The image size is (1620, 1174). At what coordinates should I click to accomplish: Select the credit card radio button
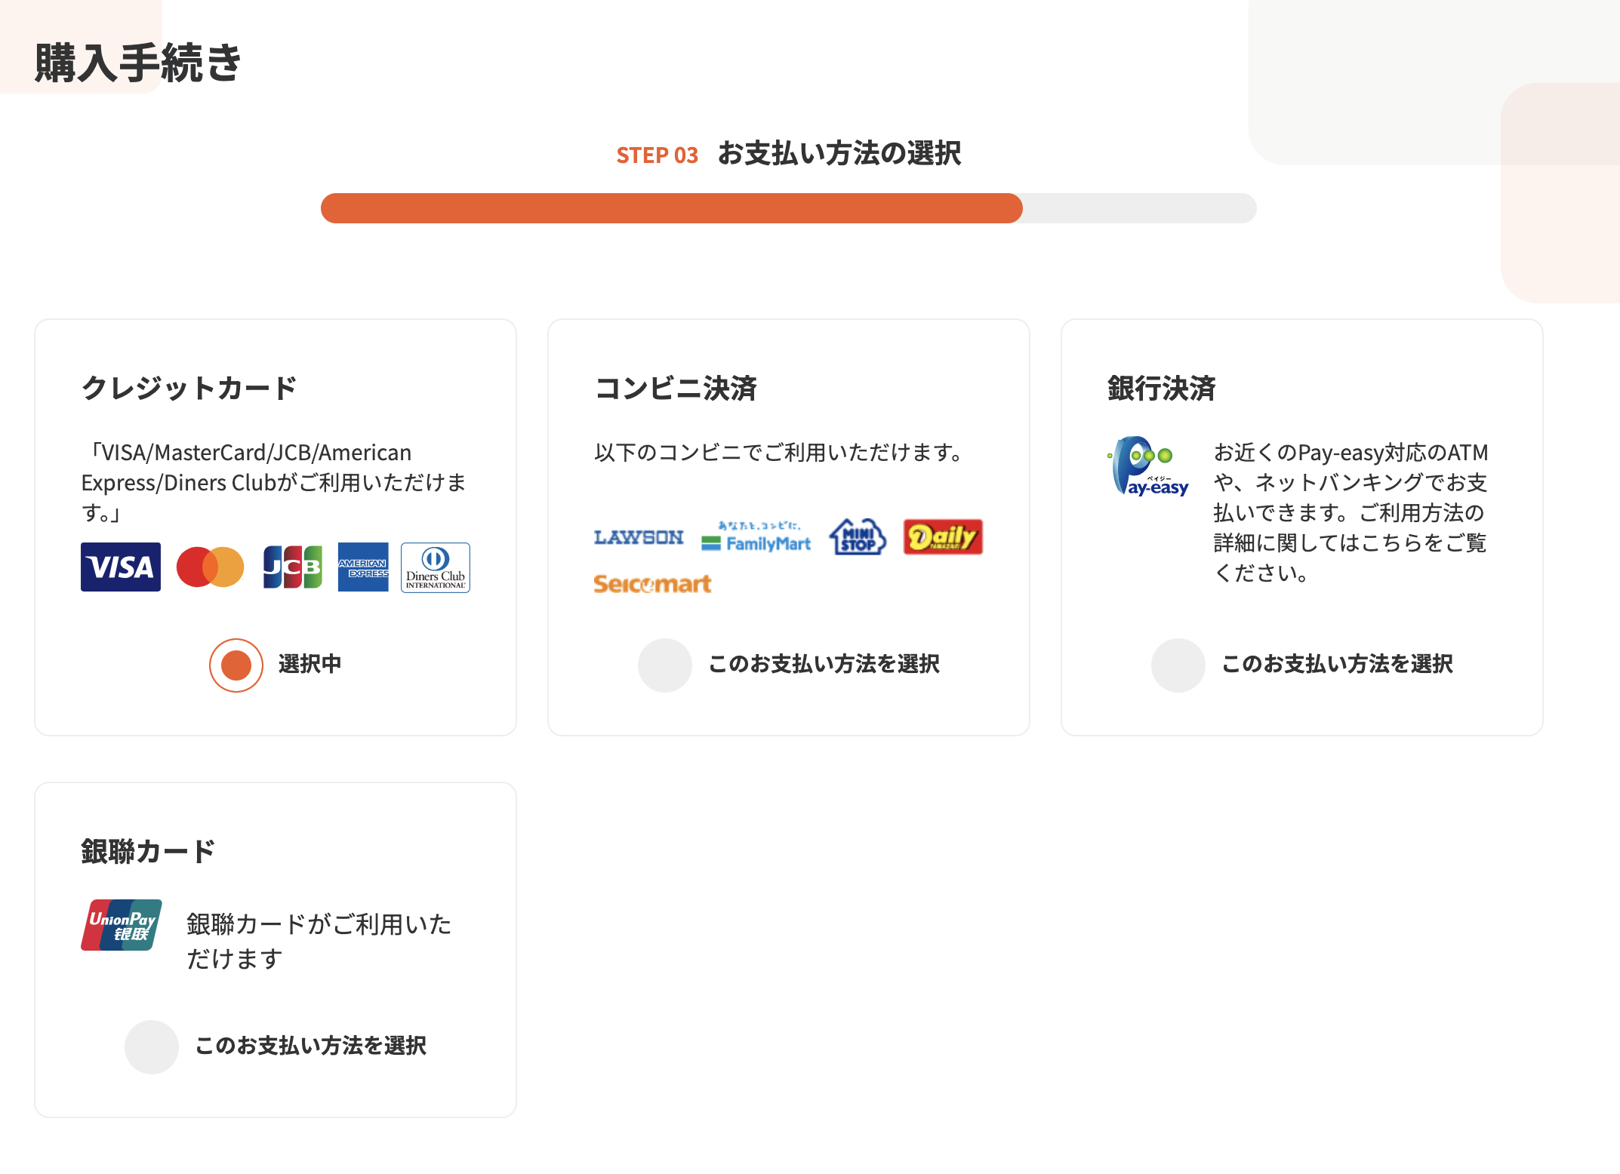coord(236,665)
